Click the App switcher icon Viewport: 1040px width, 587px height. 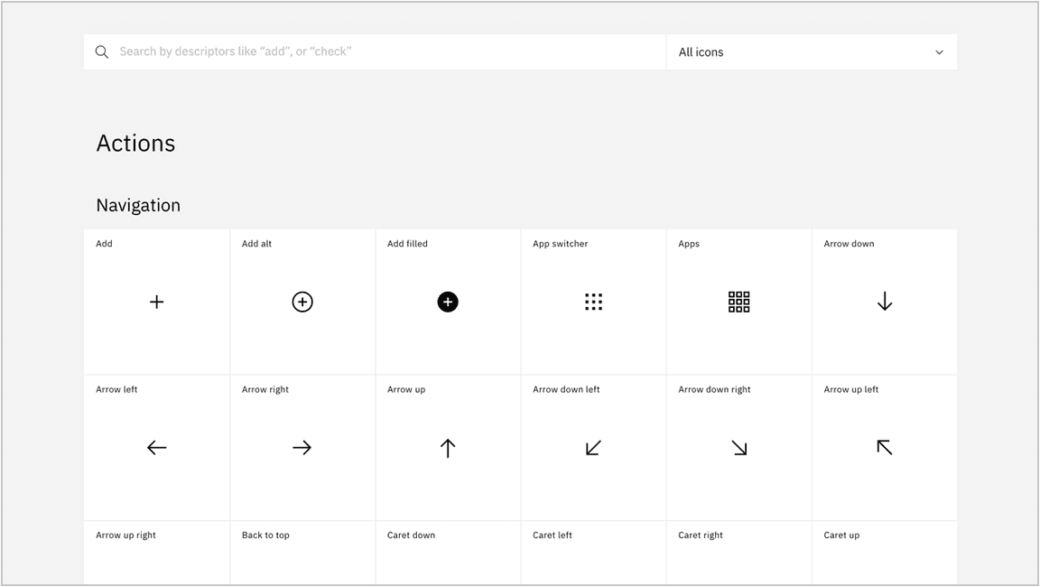593,302
